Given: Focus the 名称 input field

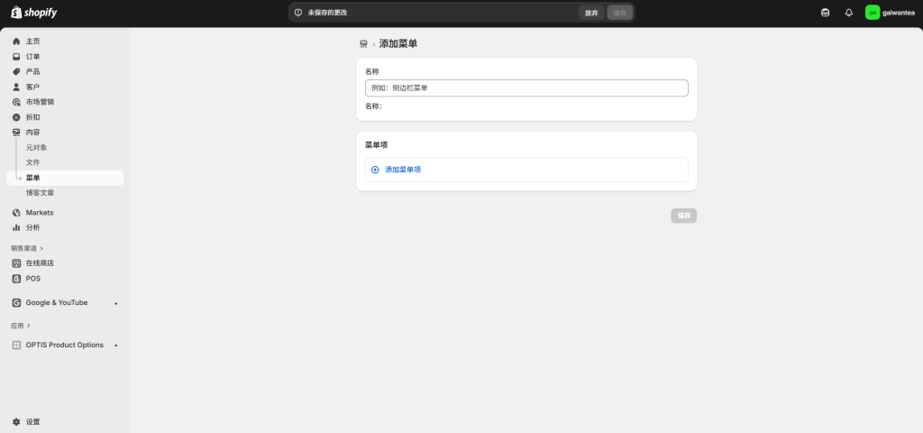Looking at the screenshot, I should 526,88.
